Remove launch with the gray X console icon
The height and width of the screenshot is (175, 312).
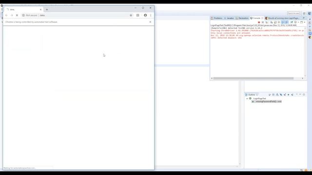pos(263,22)
